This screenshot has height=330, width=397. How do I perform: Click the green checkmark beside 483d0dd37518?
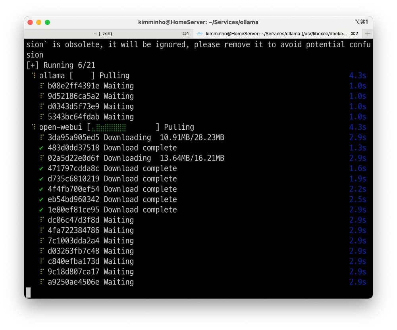[x=41, y=148]
